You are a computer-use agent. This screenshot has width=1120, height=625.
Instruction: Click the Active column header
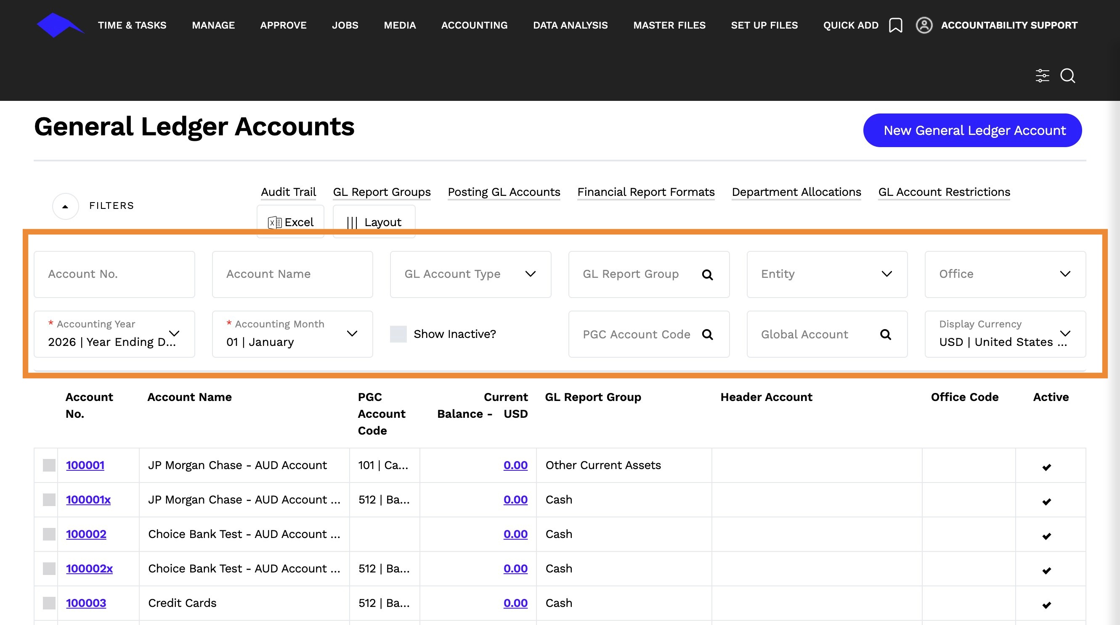pos(1051,397)
